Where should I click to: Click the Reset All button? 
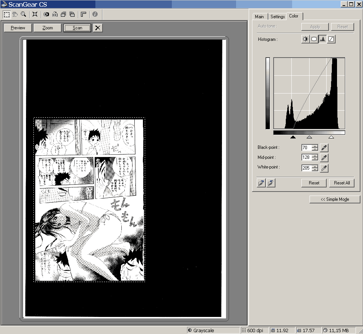(342, 183)
